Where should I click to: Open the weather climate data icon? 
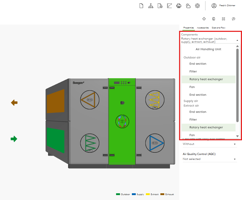coord(188,6)
